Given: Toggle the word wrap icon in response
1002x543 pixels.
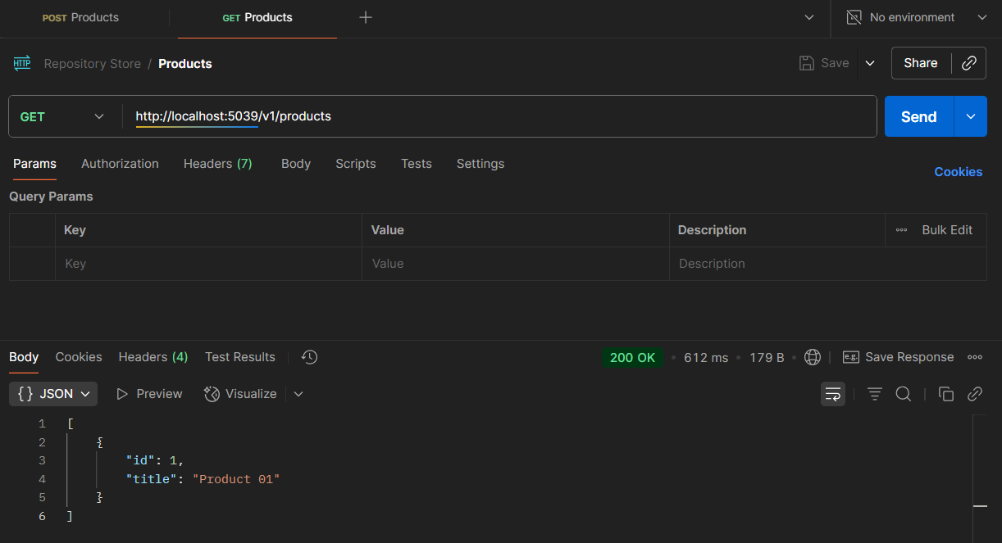Looking at the screenshot, I should point(833,394).
